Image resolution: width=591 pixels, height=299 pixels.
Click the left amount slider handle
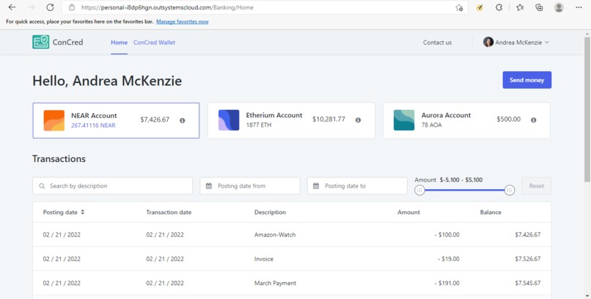click(419, 190)
